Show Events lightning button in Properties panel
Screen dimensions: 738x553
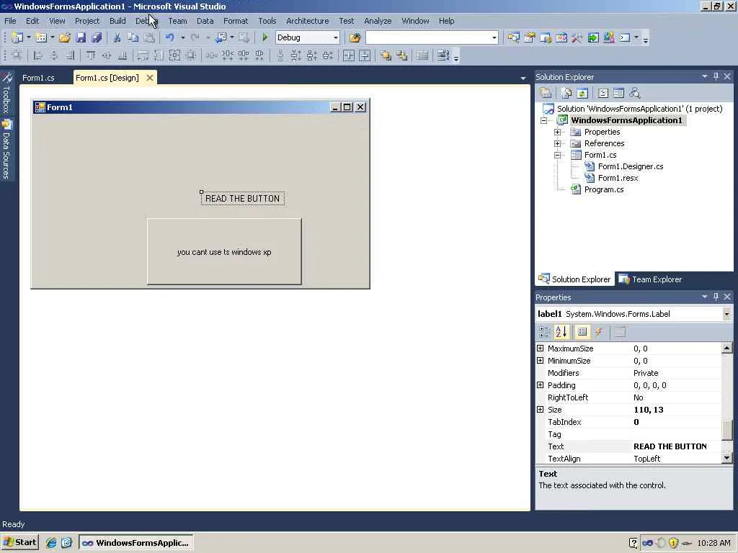pos(599,332)
